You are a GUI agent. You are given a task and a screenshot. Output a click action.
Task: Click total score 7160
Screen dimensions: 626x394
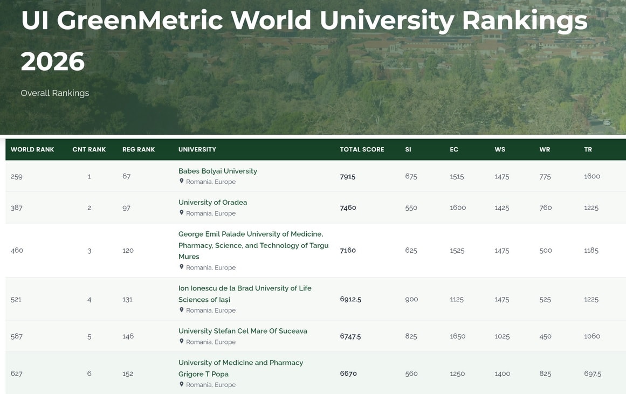tap(348, 250)
